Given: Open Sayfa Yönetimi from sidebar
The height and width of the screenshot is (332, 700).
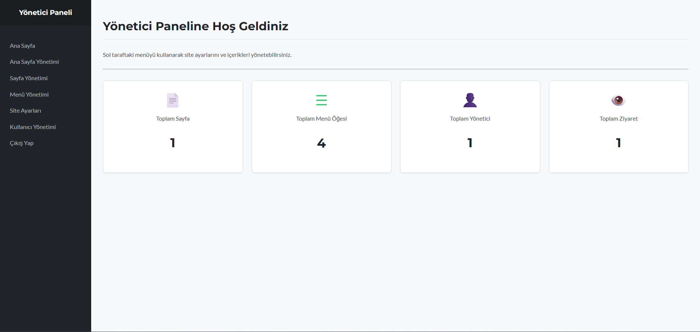Looking at the screenshot, I should (x=28, y=78).
